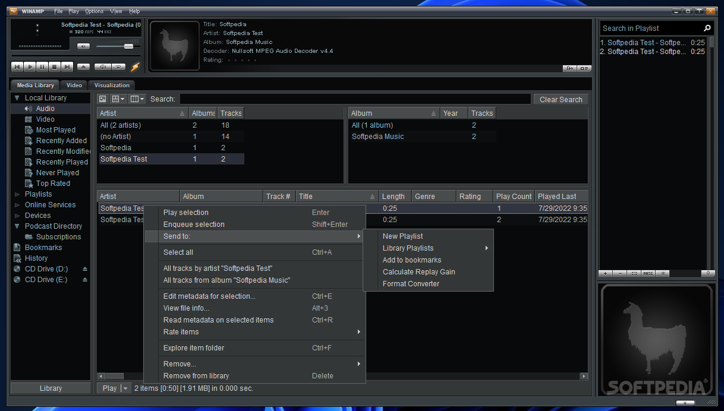Eject CD Drive (E:) with its eject icon
This screenshot has width=724, height=411.
(85, 280)
